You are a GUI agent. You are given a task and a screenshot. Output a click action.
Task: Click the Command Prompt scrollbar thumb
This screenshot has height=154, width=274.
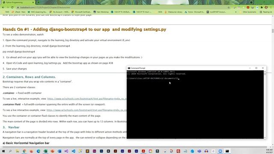point(265,74)
